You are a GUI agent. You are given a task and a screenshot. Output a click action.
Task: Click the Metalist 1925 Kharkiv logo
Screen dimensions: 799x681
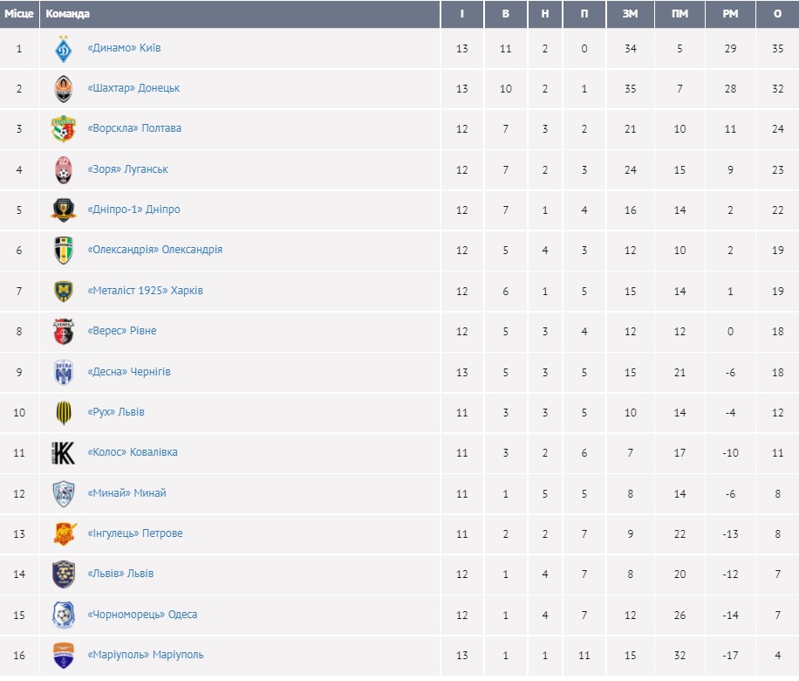pos(64,291)
